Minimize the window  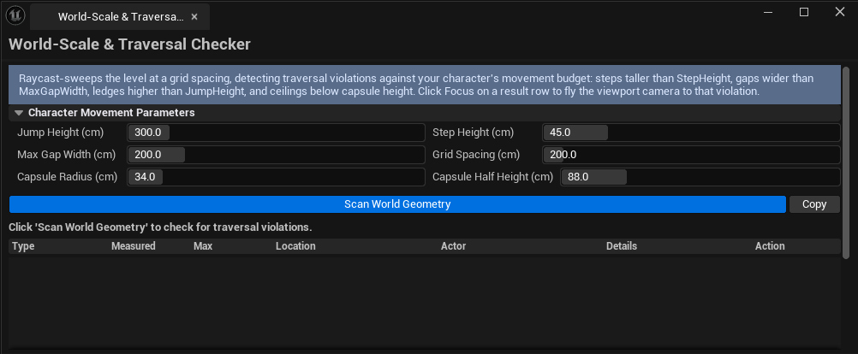(x=769, y=12)
